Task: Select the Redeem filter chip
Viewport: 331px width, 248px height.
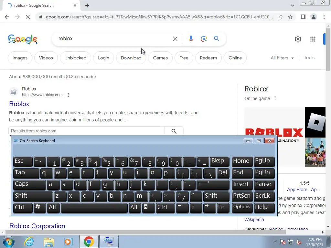Action: (208, 58)
